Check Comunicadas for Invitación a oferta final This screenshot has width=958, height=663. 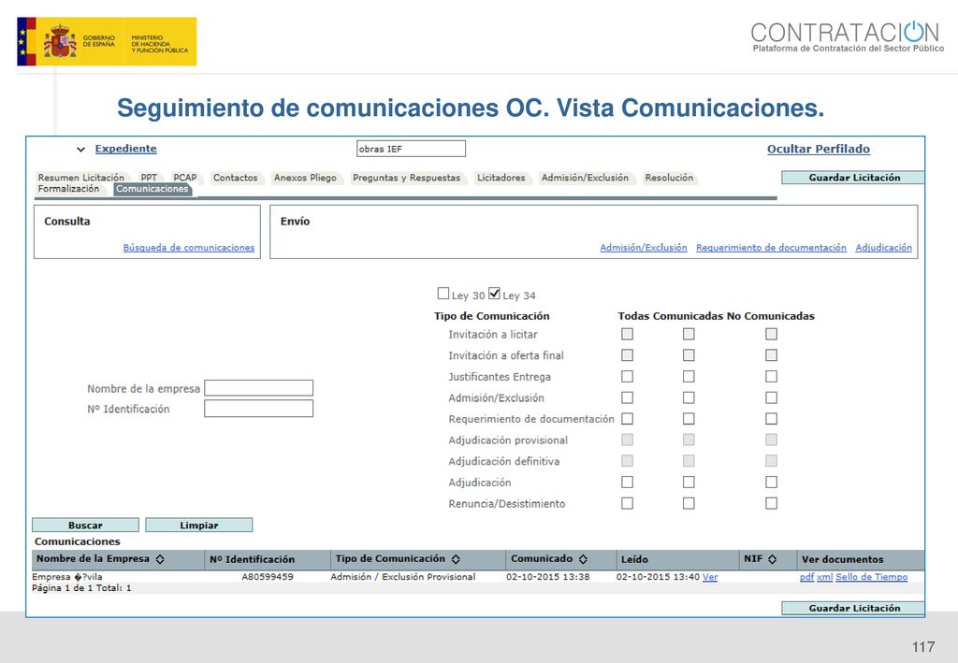[x=689, y=355]
